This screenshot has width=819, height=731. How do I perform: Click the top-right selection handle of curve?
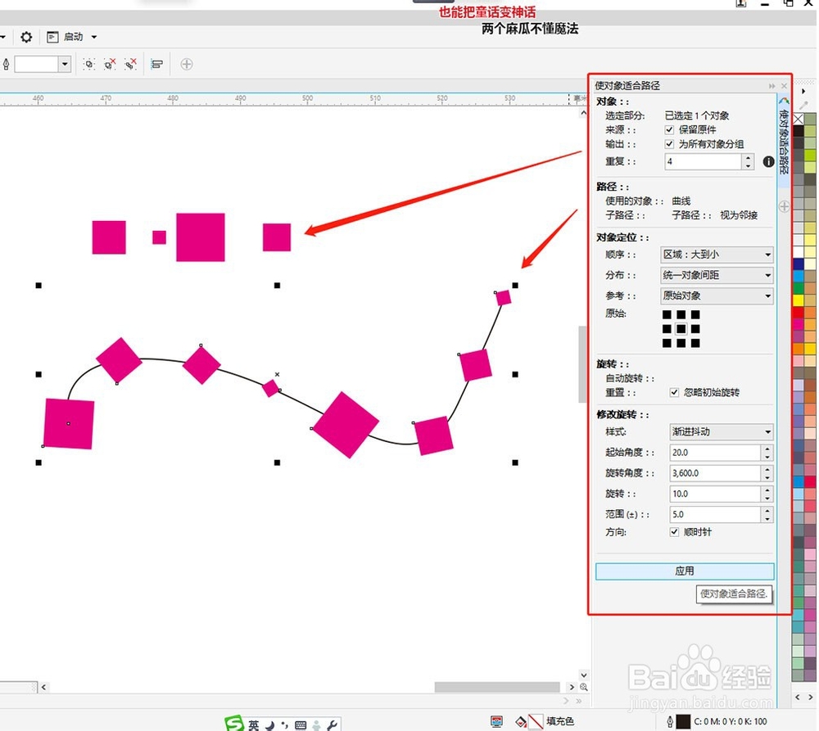click(515, 285)
